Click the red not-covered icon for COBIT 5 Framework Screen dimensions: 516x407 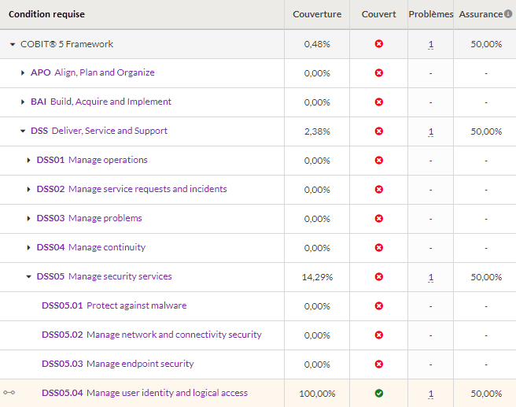click(x=379, y=44)
